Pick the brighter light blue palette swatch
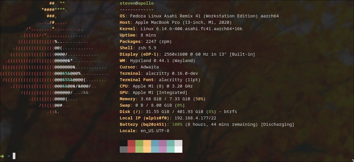Image resolution: width=354 pixels, height=162 pixels. 155,150
